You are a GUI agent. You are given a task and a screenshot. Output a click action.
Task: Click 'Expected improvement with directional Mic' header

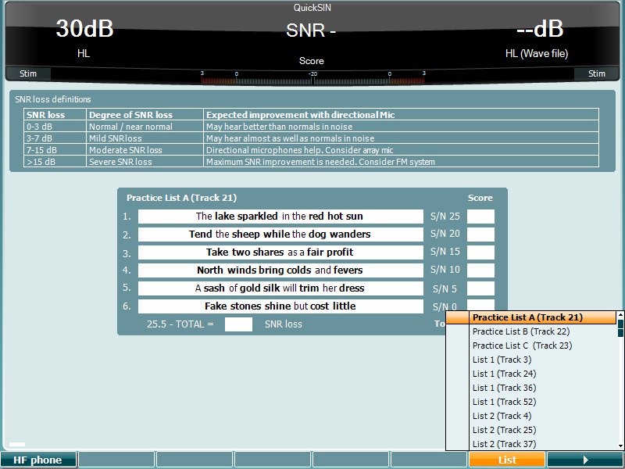(401, 115)
